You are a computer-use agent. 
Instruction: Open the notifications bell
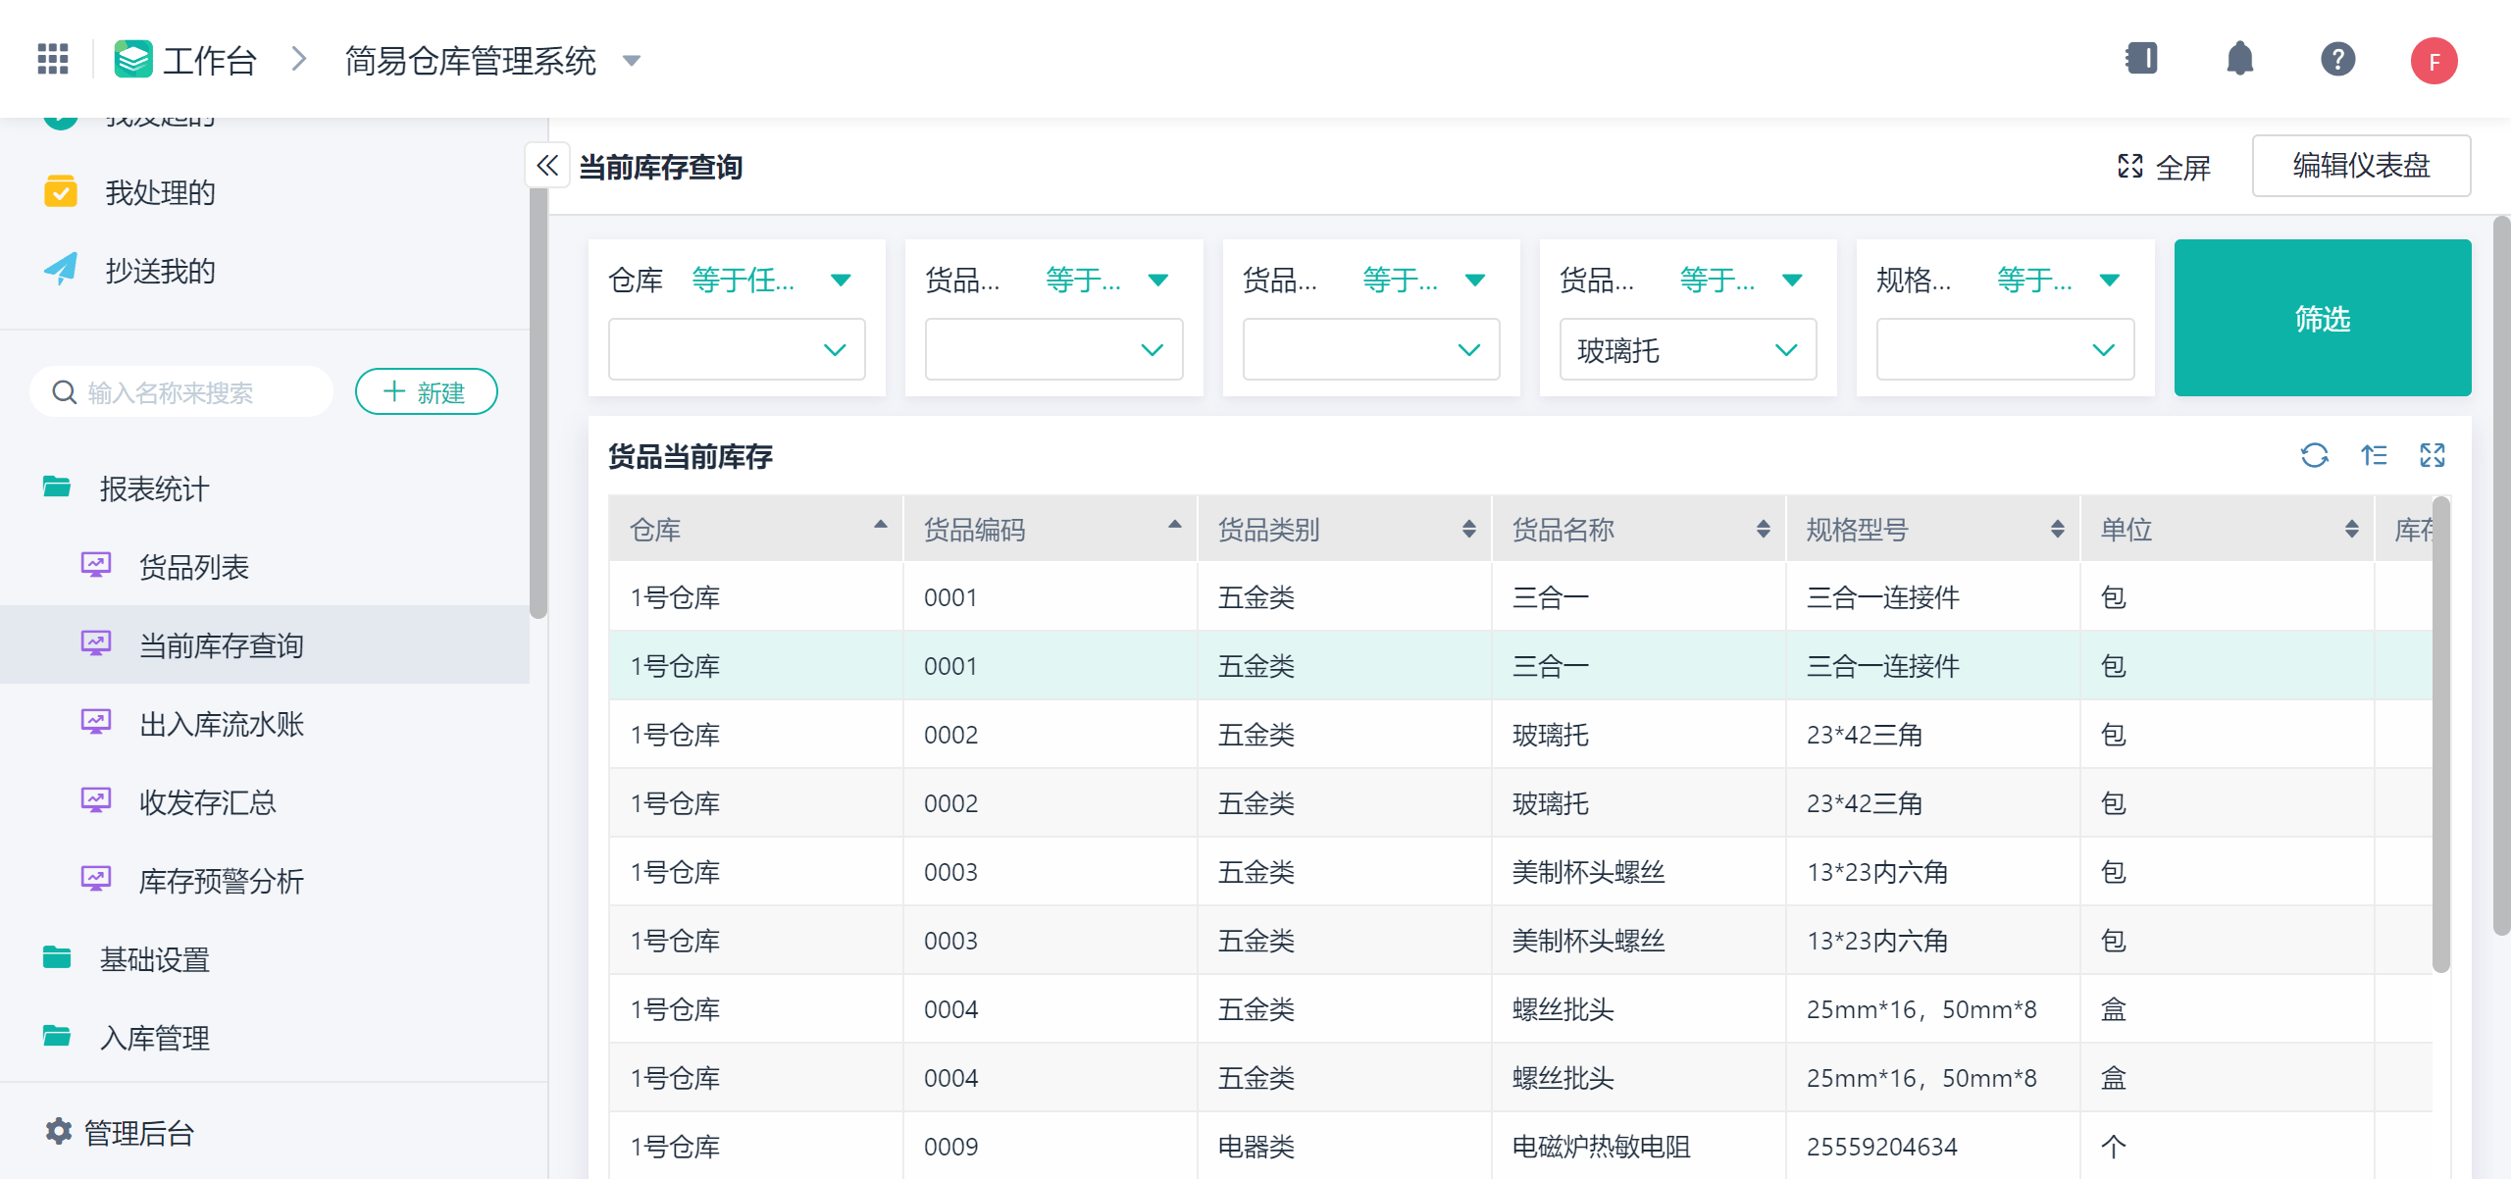coord(2239,59)
